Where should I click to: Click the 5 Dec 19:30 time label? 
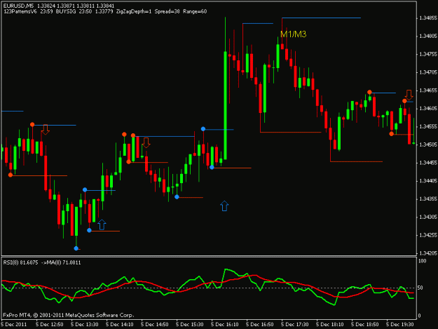(400, 324)
